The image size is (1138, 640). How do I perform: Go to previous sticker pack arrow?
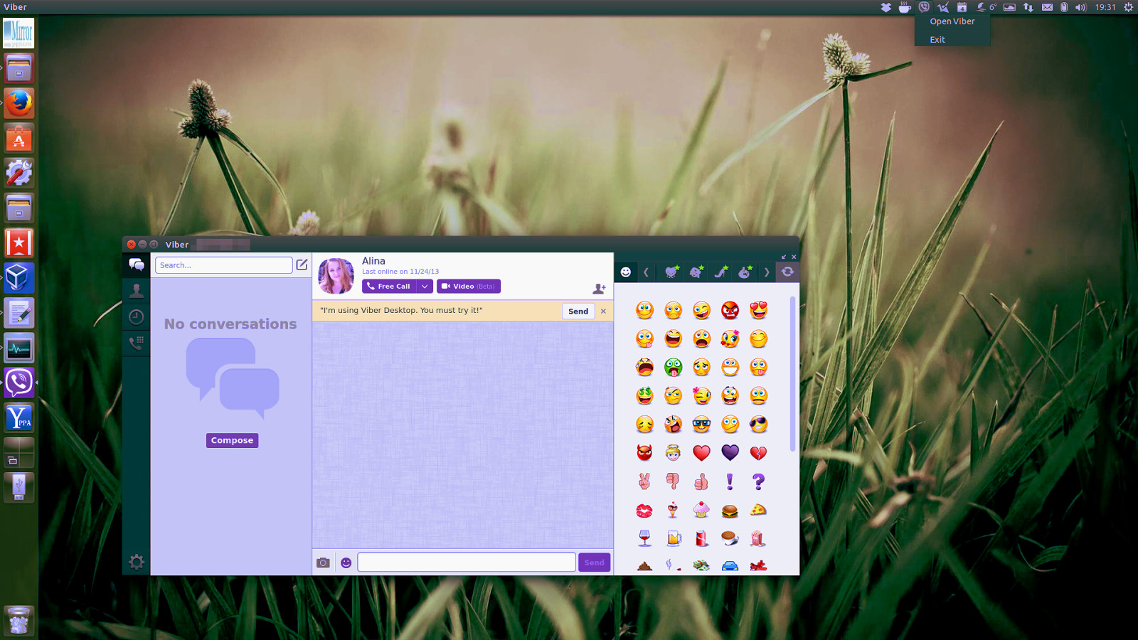646,272
